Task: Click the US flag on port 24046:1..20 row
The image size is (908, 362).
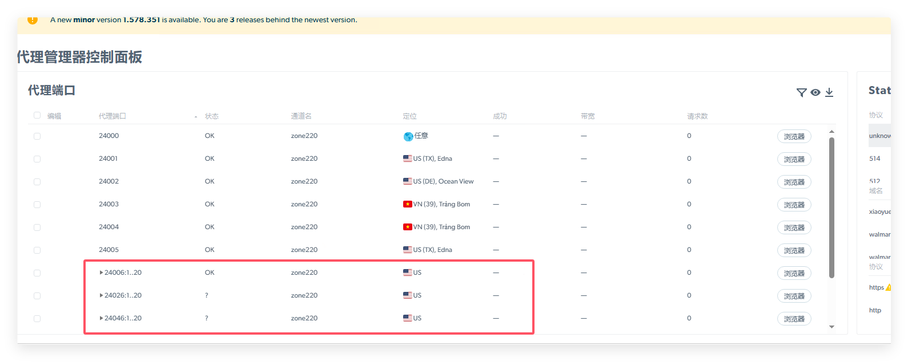Action: tap(408, 318)
